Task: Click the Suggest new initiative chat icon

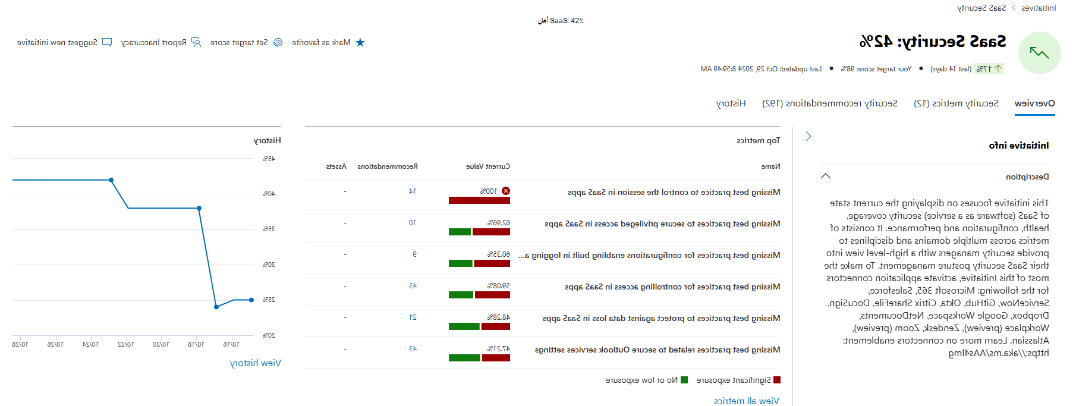Action: pyautogui.click(x=107, y=43)
